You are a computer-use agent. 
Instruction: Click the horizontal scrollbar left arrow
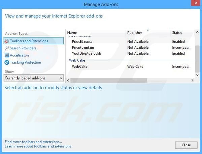(x=68, y=80)
